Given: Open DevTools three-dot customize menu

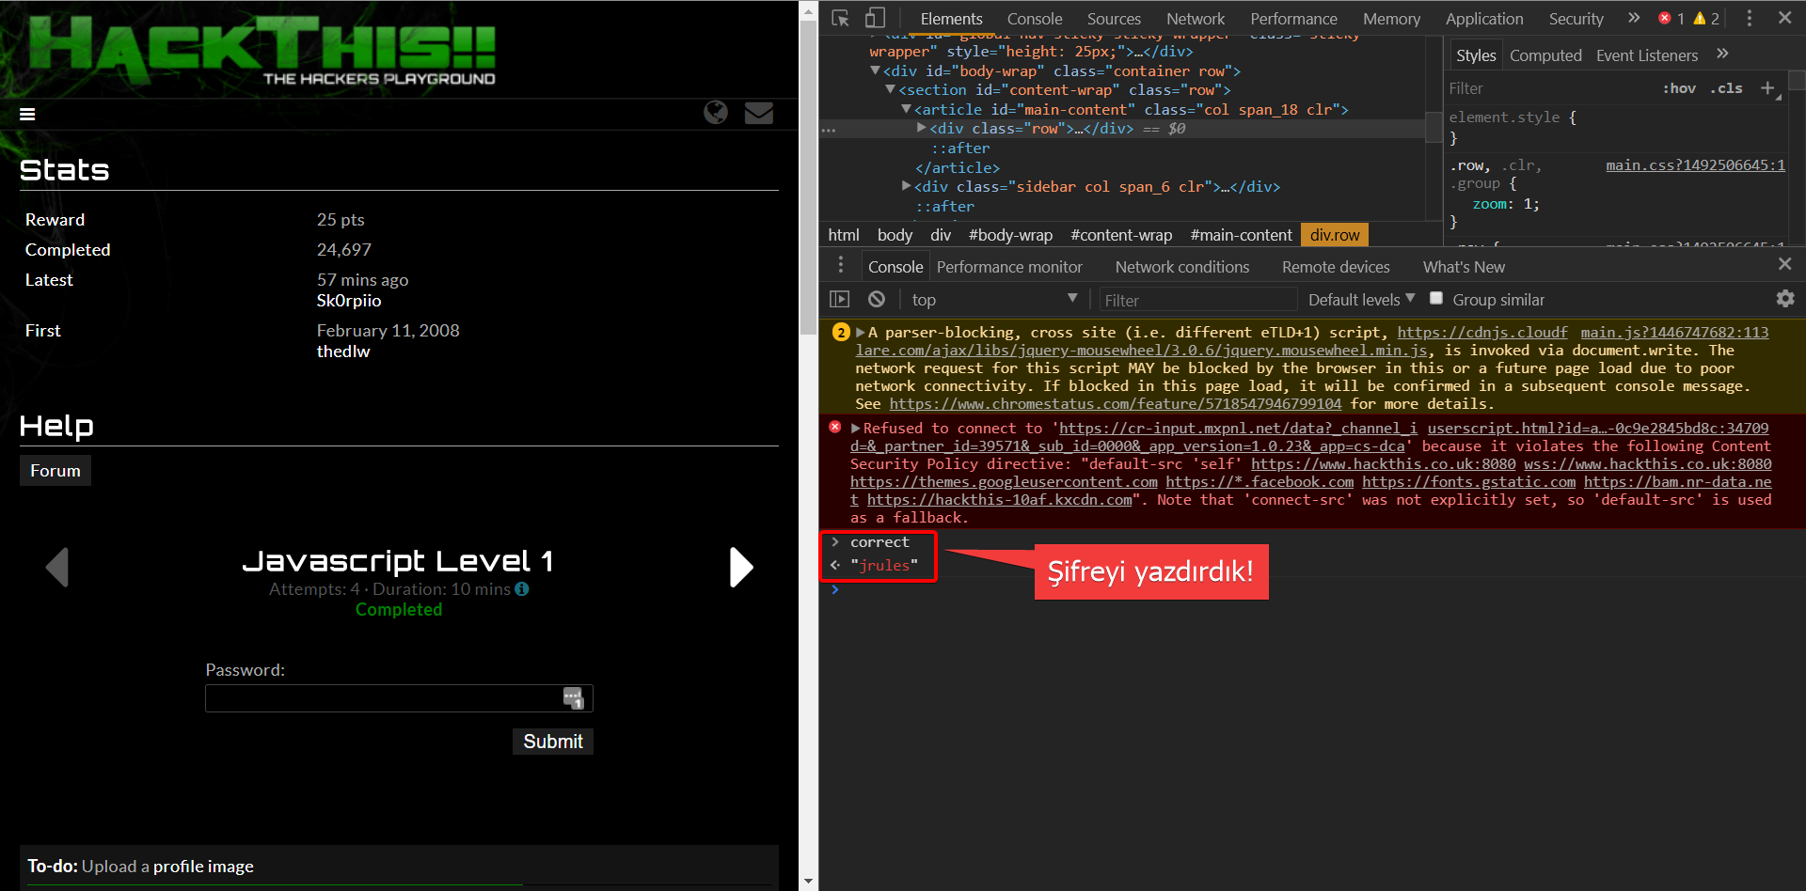Looking at the screenshot, I should (1750, 18).
